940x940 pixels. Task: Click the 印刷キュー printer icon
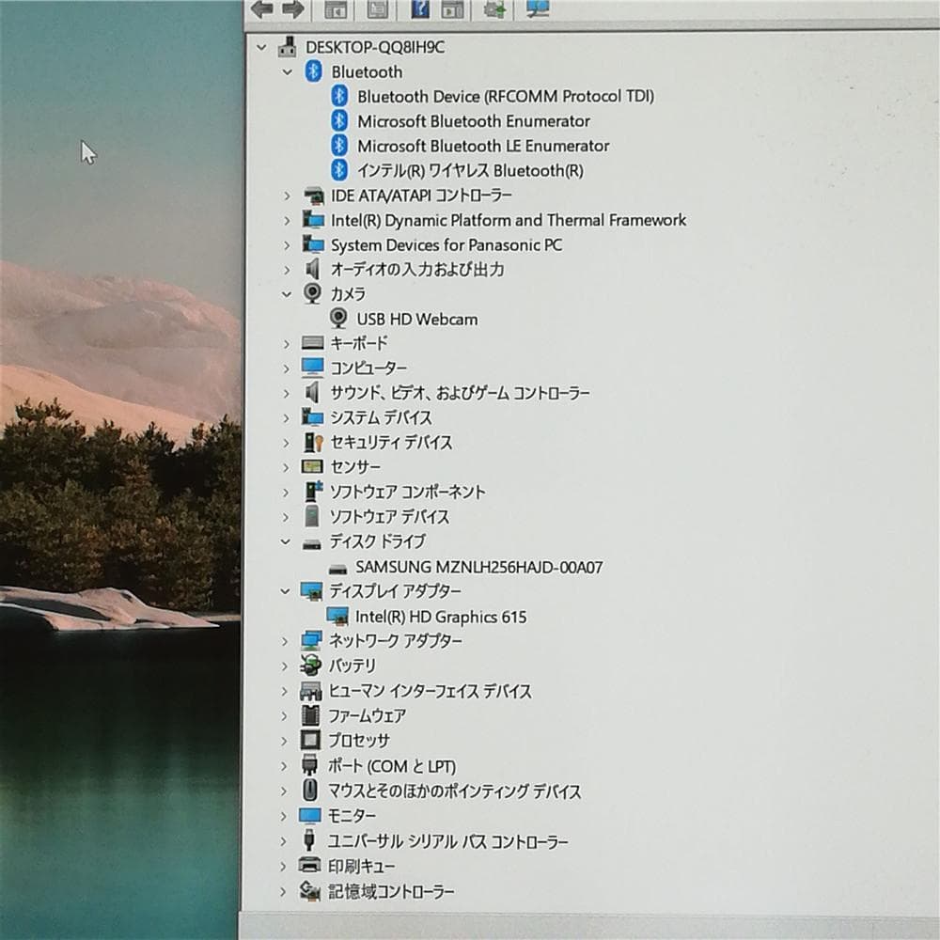click(x=309, y=866)
